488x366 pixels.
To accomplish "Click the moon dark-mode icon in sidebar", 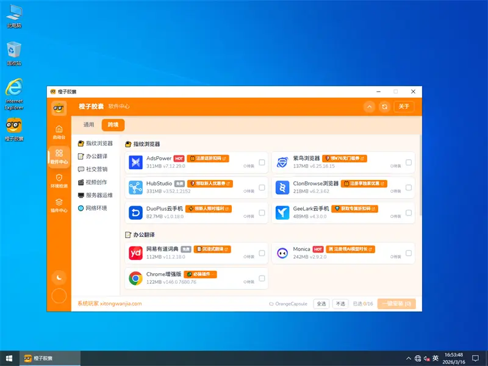I will (x=59, y=278).
